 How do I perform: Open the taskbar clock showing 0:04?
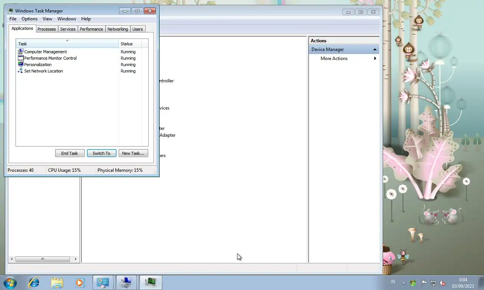pos(463,283)
